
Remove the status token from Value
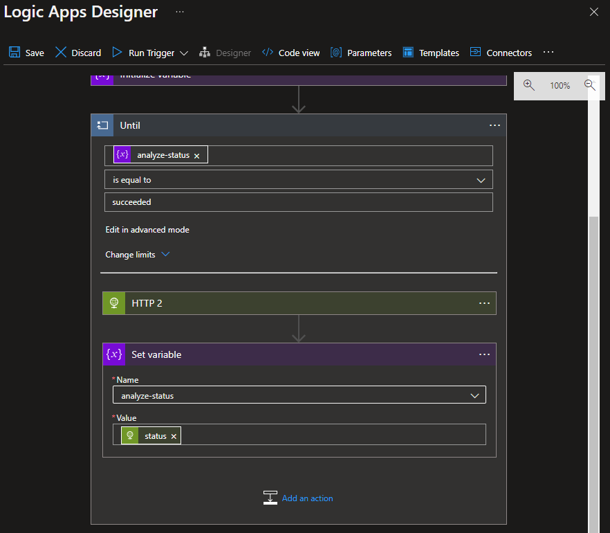[x=174, y=436]
